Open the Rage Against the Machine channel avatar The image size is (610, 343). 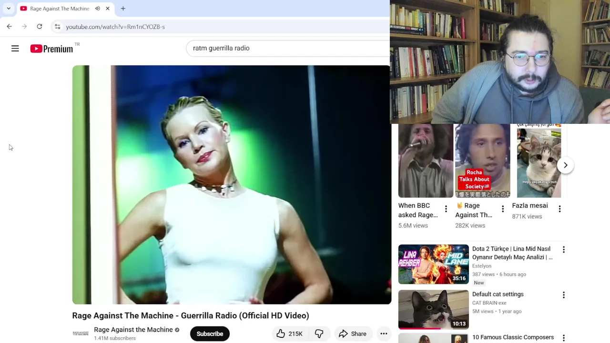[81, 333]
